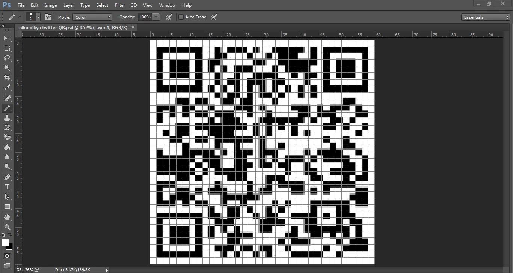Swap foreground and background colors

point(11,235)
